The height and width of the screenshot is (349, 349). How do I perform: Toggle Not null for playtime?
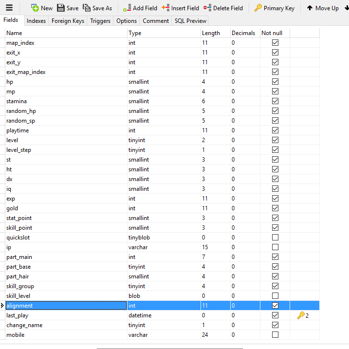point(275,130)
